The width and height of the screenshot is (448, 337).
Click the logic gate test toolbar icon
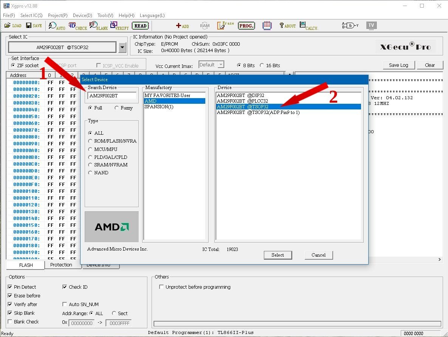[350, 26]
